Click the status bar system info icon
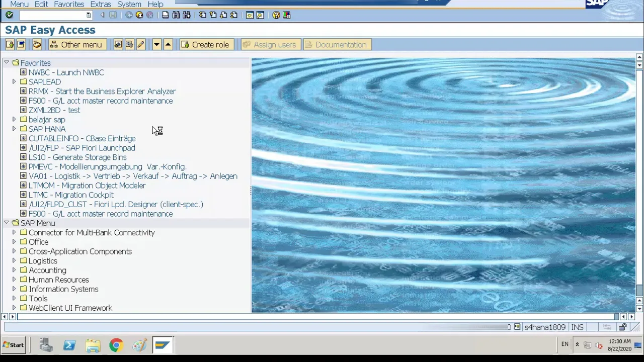Image resolution: width=644 pixels, height=362 pixels. 517,327
